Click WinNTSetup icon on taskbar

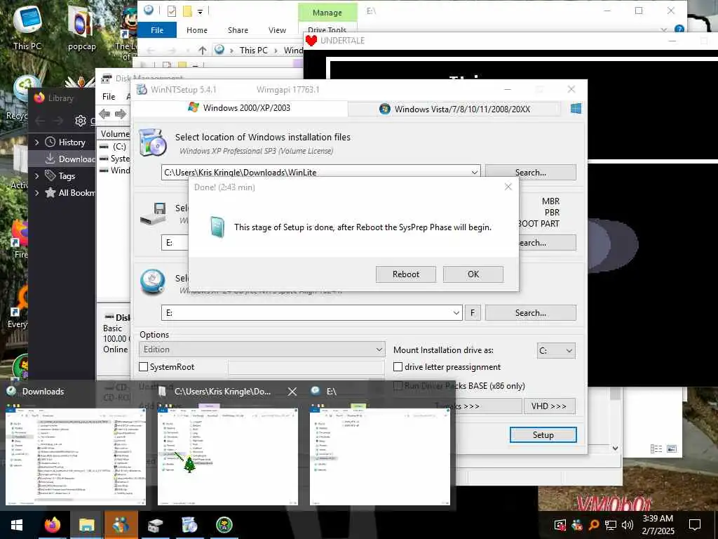click(x=189, y=525)
